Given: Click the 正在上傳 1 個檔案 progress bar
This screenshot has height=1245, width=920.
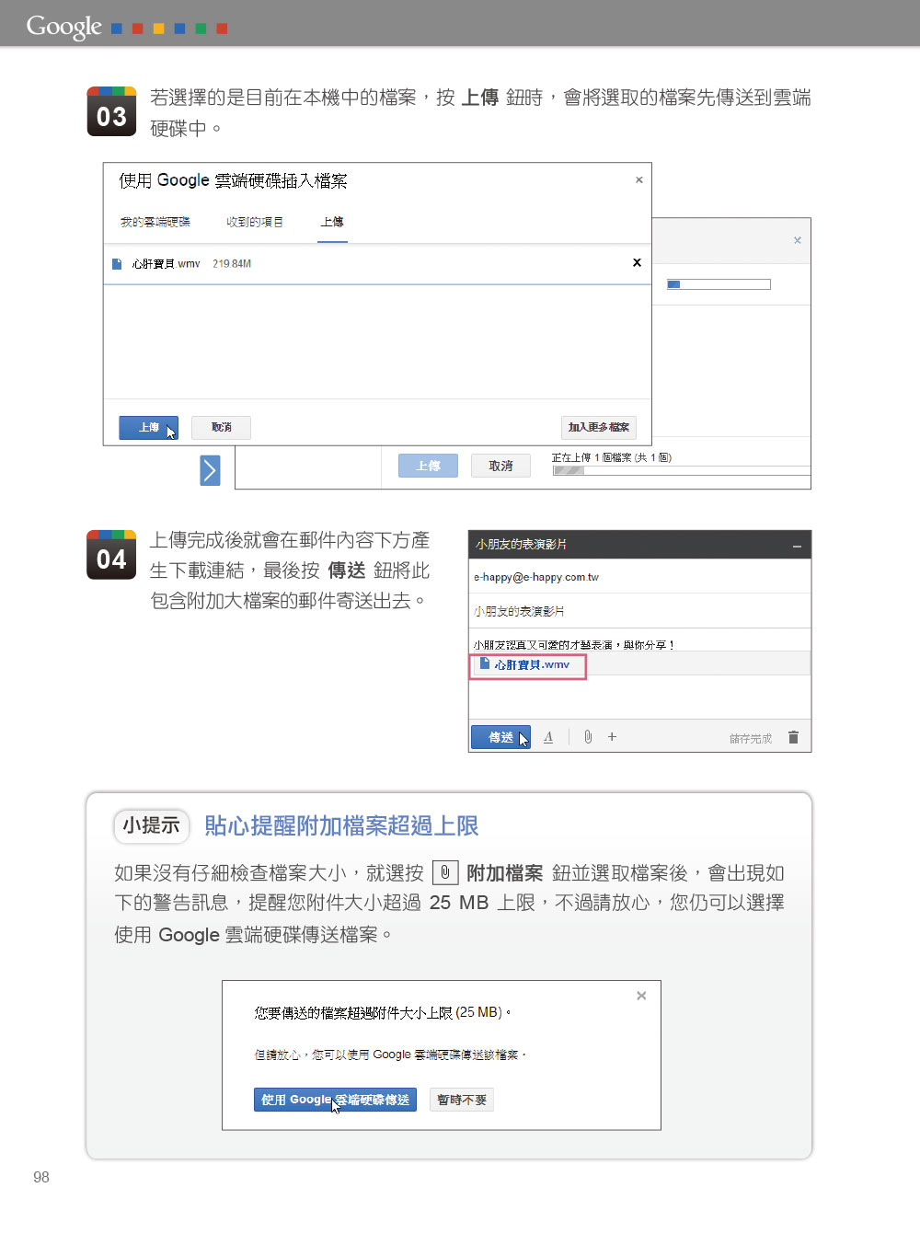Looking at the screenshot, I should (x=682, y=470).
